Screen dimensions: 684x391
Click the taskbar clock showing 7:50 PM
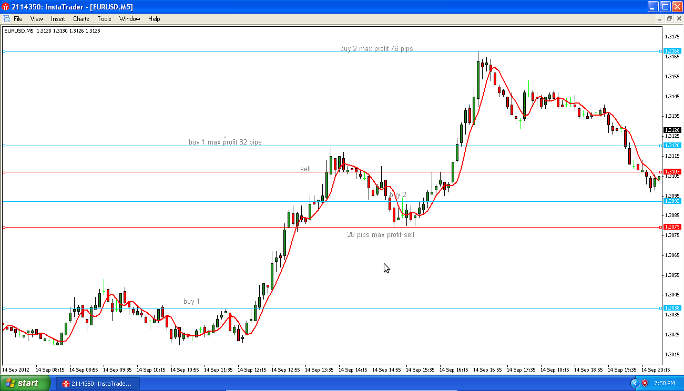665,384
